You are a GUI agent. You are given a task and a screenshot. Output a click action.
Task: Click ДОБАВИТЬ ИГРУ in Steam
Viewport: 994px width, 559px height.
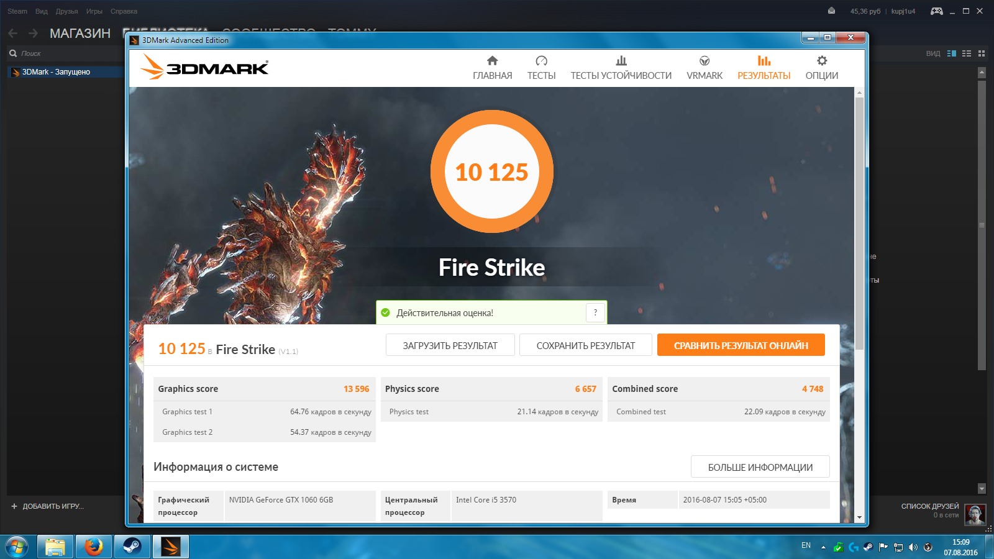click(x=48, y=506)
